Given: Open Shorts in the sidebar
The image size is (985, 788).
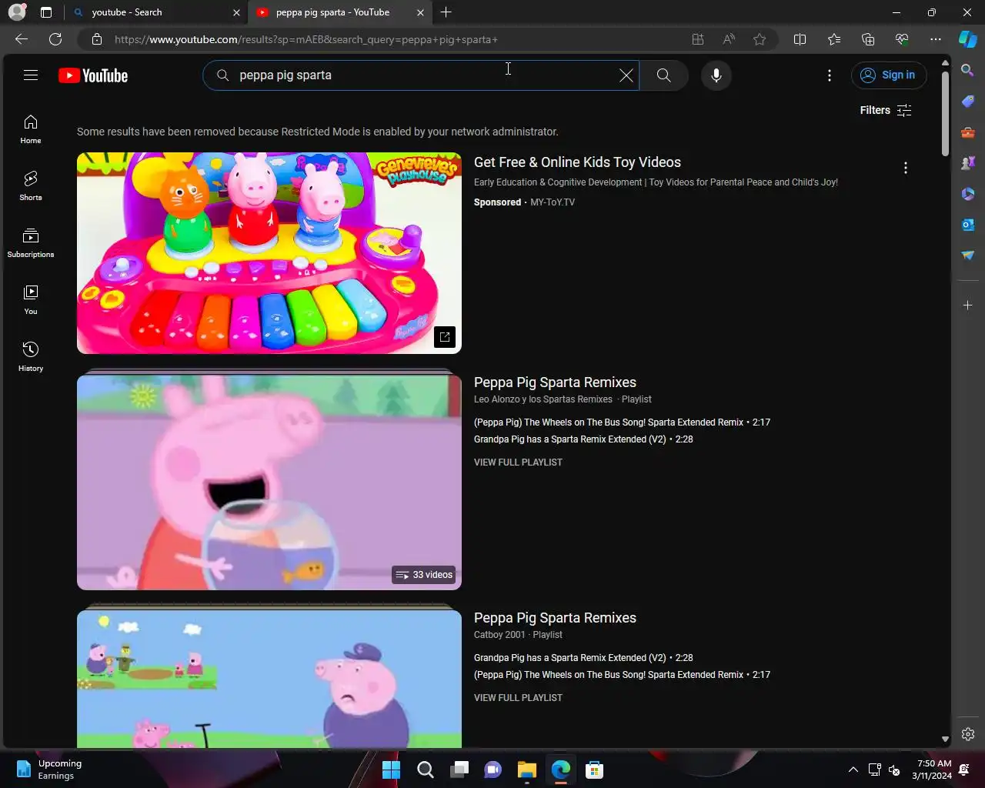Looking at the screenshot, I should point(31,186).
